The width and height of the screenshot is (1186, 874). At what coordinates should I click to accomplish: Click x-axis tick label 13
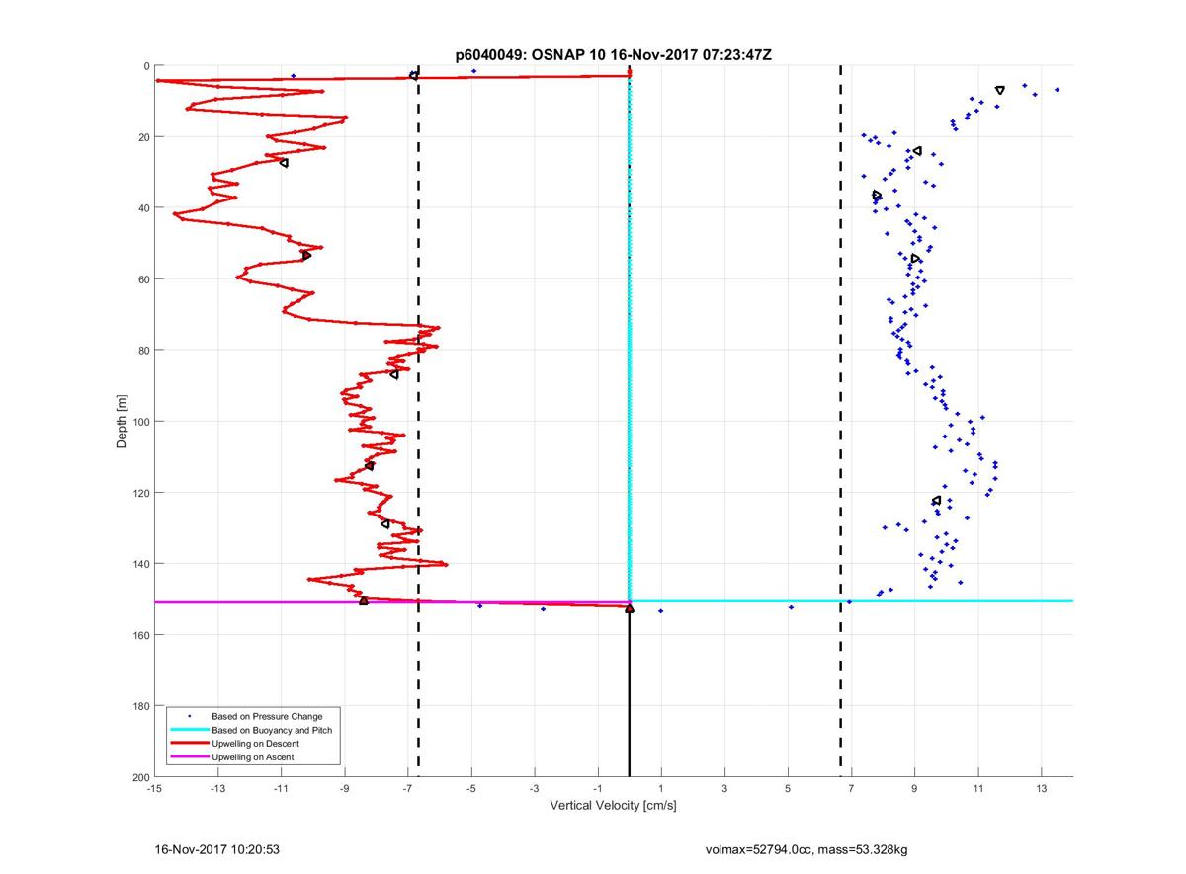click(x=1041, y=789)
